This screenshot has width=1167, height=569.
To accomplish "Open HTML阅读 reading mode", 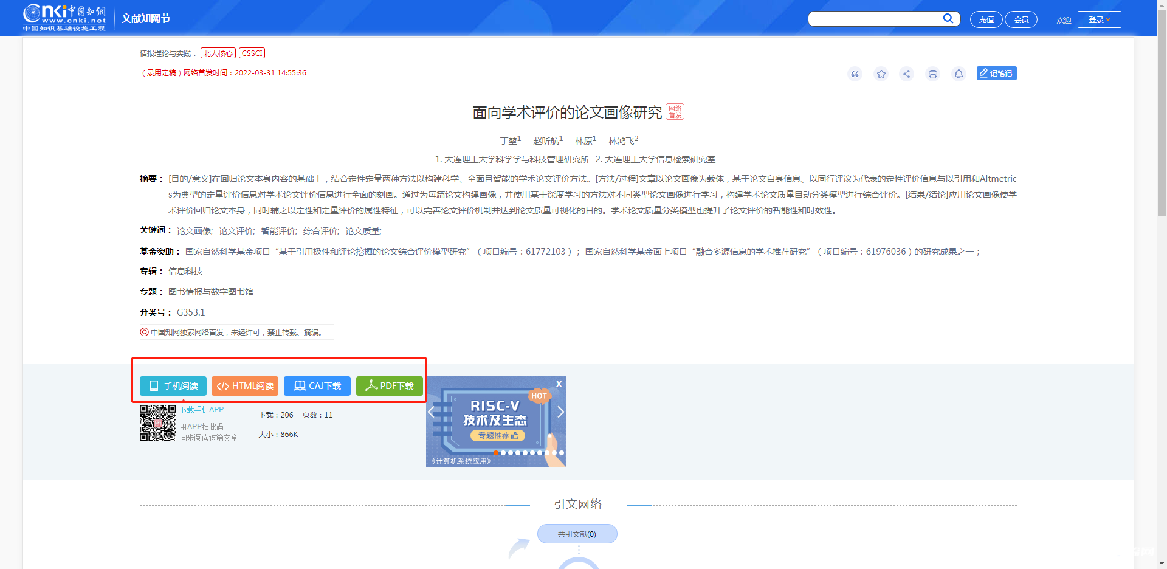I will (x=244, y=385).
